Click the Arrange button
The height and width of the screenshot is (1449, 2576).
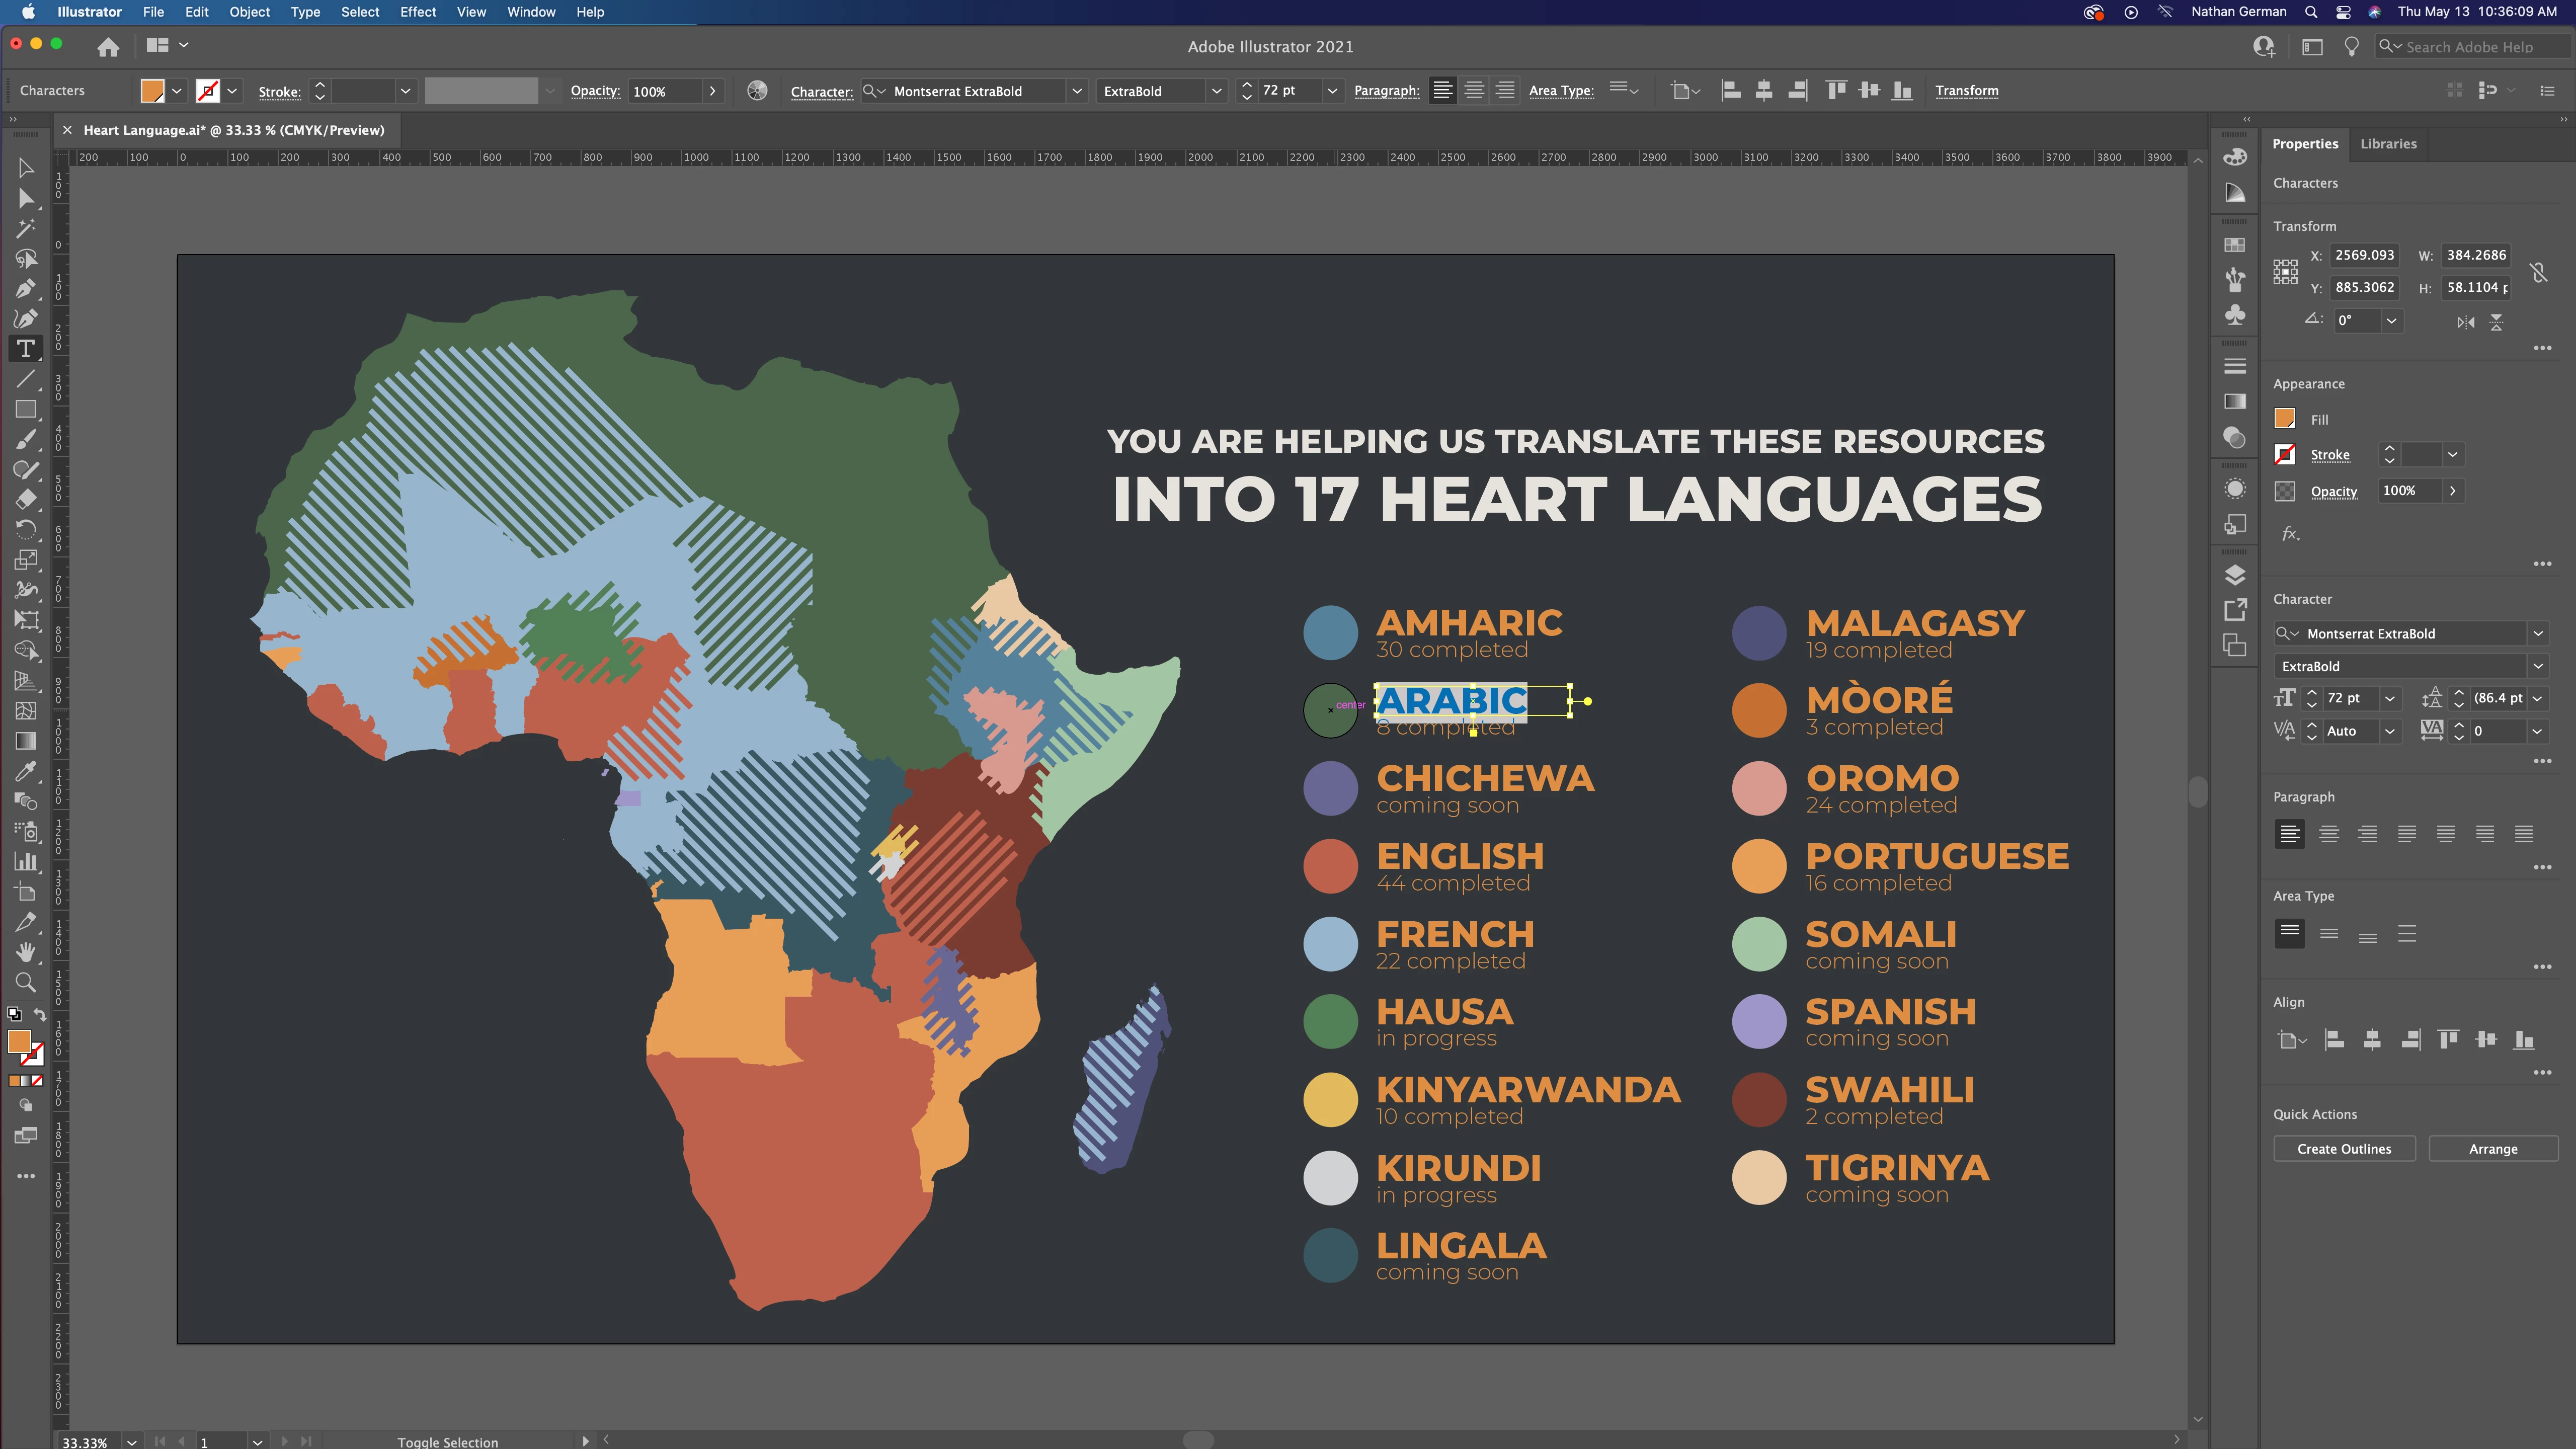point(2493,1149)
